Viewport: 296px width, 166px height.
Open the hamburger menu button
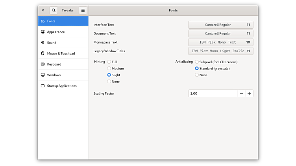[x=83, y=10]
